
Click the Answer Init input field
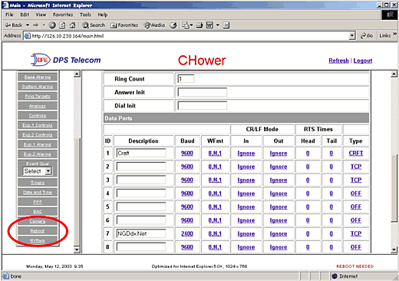tap(202, 92)
